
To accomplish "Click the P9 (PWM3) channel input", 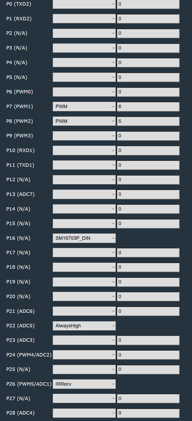I will 148,136.
